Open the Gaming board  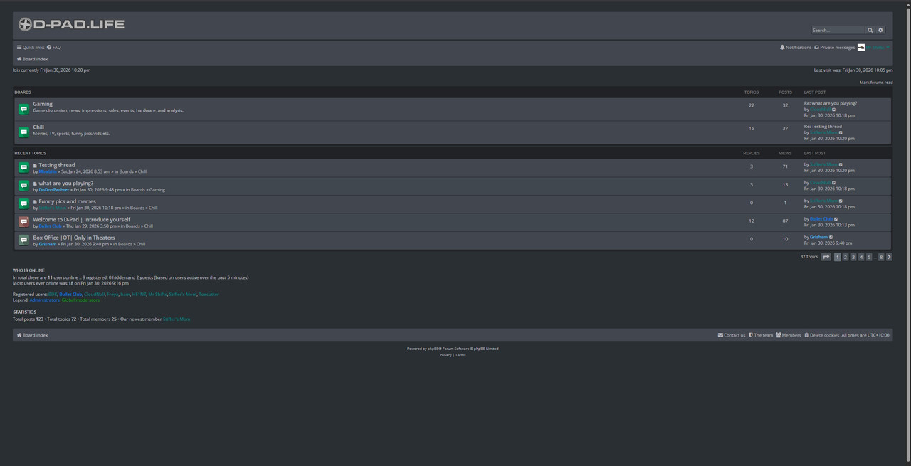click(43, 104)
